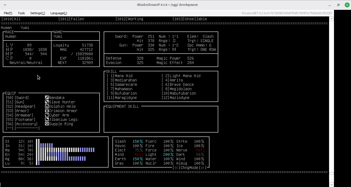Click the Nandaka sword icon

[47, 98]
